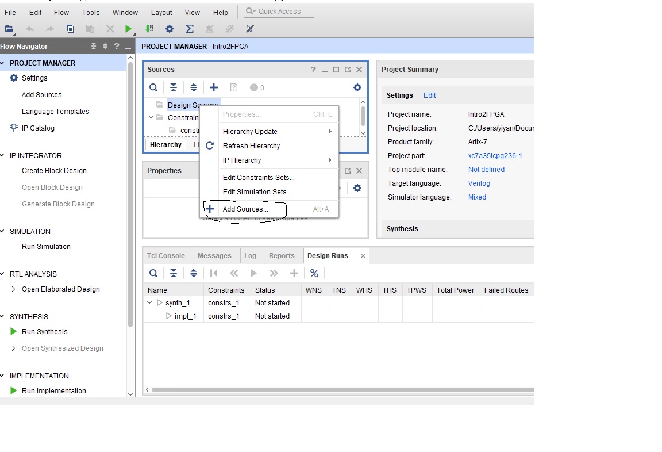This screenshot has width=662, height=452.
Task: Click the Run Synthesis green play icon
Action: (14, 332)
